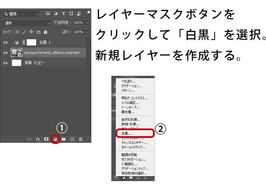
Task: Select the 背景 のコピー layer name
Action: 35,63
